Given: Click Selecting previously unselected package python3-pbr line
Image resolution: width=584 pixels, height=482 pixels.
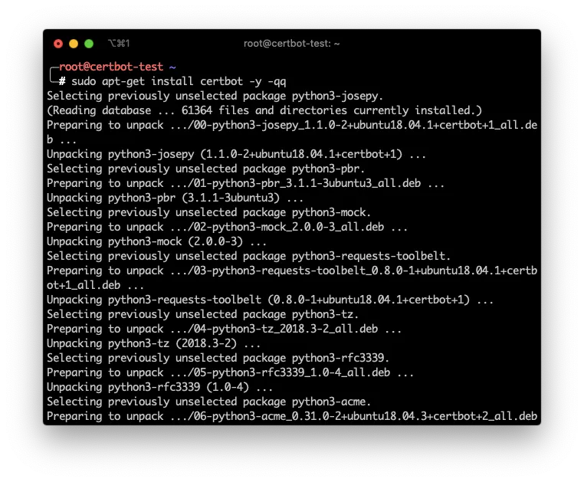Looking at the screenshot, I should [x=205, y=169].
